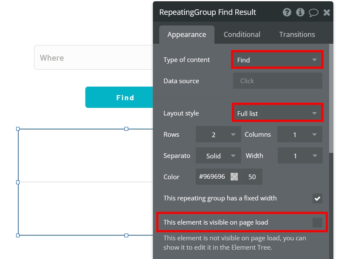
Task: Click the separator color swatch
Action: [x=234, y=177]
